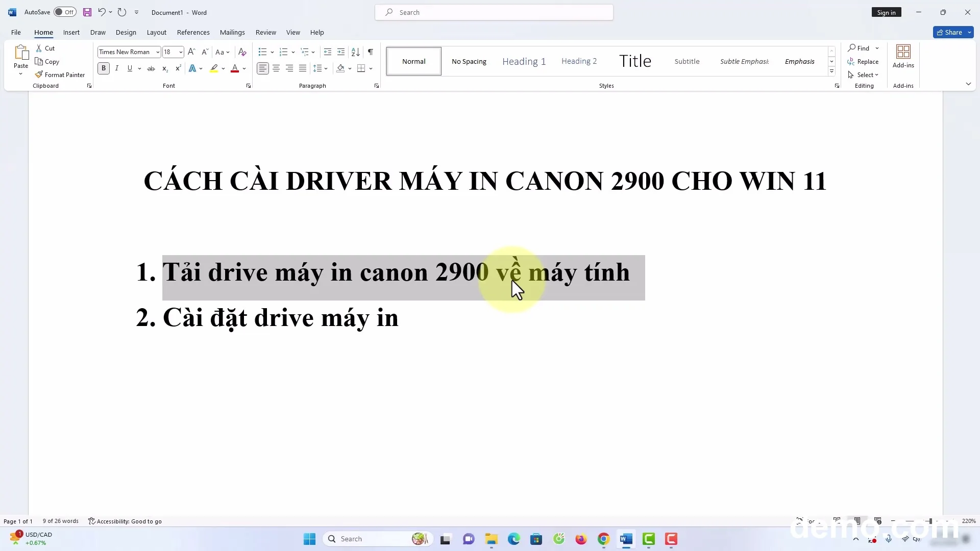980x551 pixels.
Task: Apply the Heading 1 style
Action: pos(524,61)
